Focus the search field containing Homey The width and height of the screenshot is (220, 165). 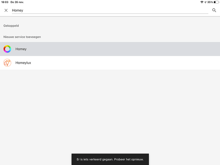click(110, 10)
